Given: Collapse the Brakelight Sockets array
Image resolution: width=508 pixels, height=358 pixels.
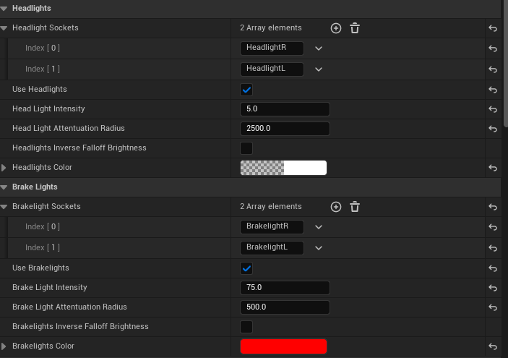Looking at the screenshot, I should 4,207.
